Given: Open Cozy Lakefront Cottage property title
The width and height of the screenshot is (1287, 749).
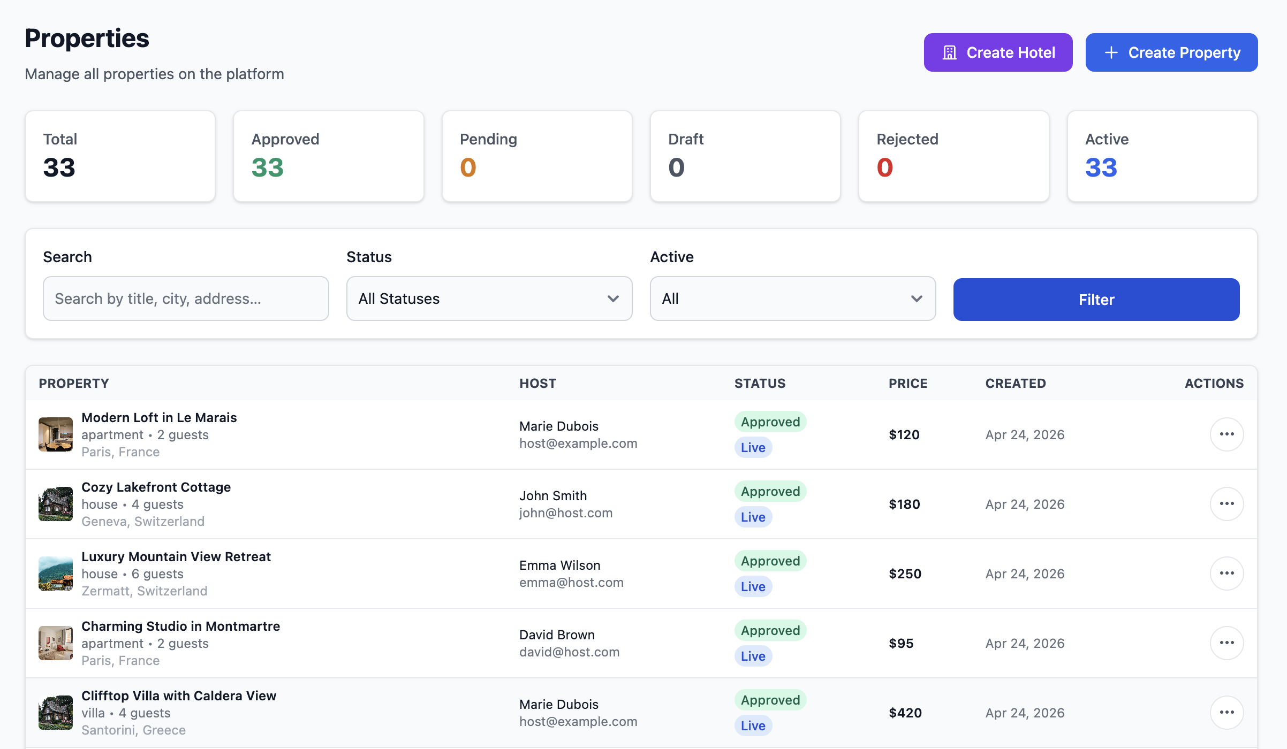Looking at the screenshot, I should 156,487.
